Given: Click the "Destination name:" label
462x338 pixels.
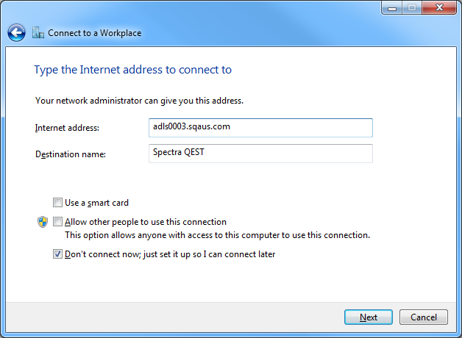Looking at the screenshot, I should (x=71, y=154).
